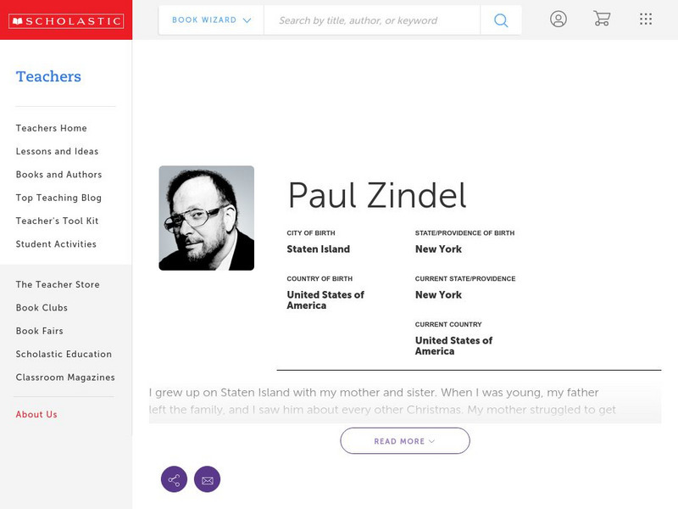The height and width of the screenshot is (509, 678).
Task: Click the Scholastic logo
Action: 65,20
